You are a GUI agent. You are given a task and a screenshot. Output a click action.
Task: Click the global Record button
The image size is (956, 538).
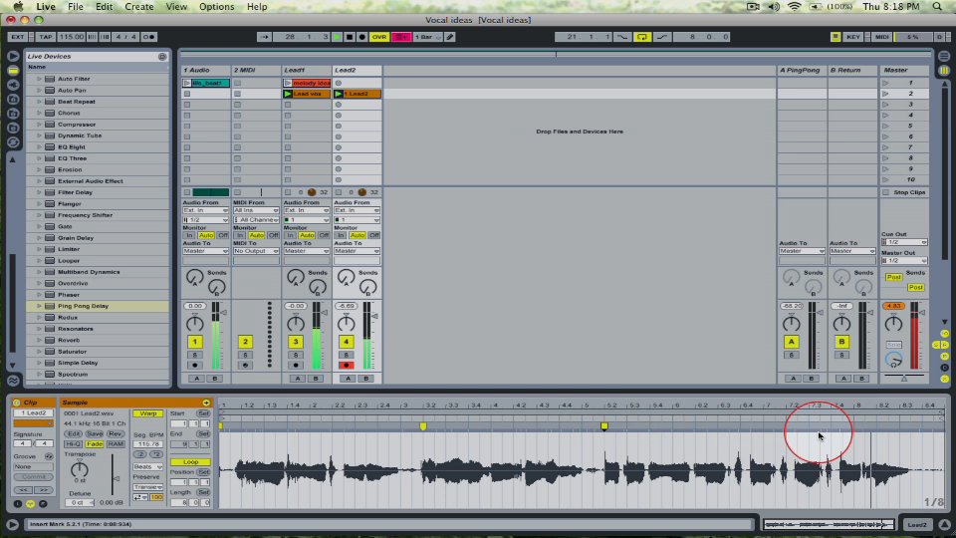click(361, 37)
